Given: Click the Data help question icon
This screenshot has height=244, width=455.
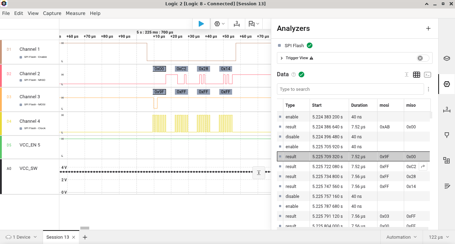Looking at the screenshot, I should click(294, 74).
